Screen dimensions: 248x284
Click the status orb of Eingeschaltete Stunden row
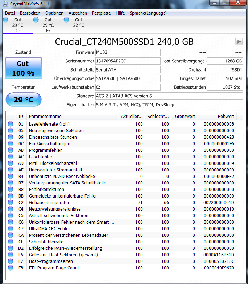click(11, 137)
